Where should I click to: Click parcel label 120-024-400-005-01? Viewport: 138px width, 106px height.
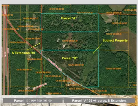[31, 19]
